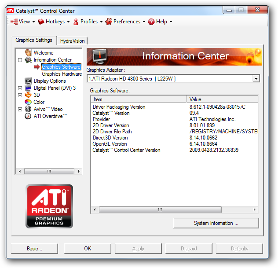The height and width of the screenshot is (268, 278).
Task: Open the Preferences dropdown arrow
Action: point(144,22)
